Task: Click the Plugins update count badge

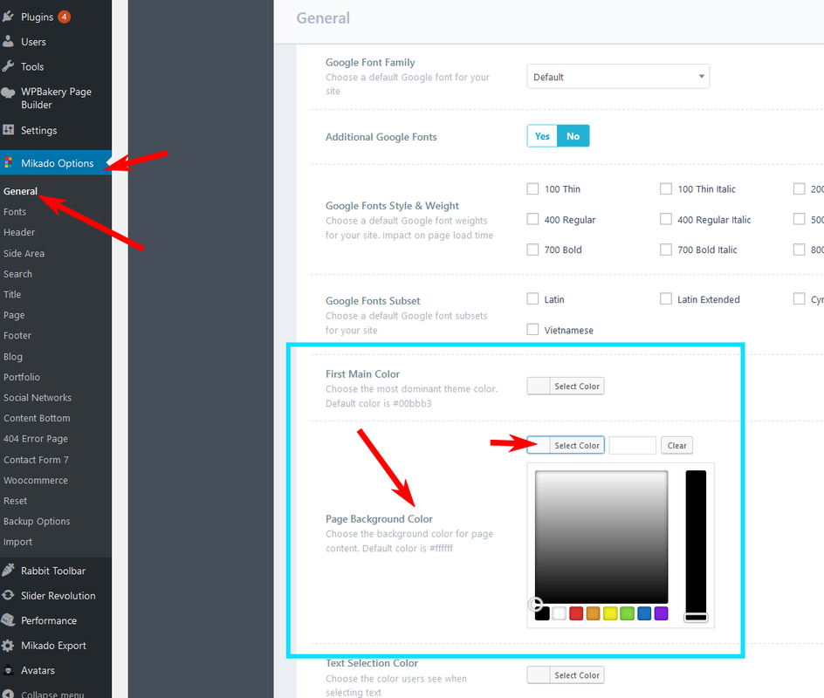Action: point(64,17)
